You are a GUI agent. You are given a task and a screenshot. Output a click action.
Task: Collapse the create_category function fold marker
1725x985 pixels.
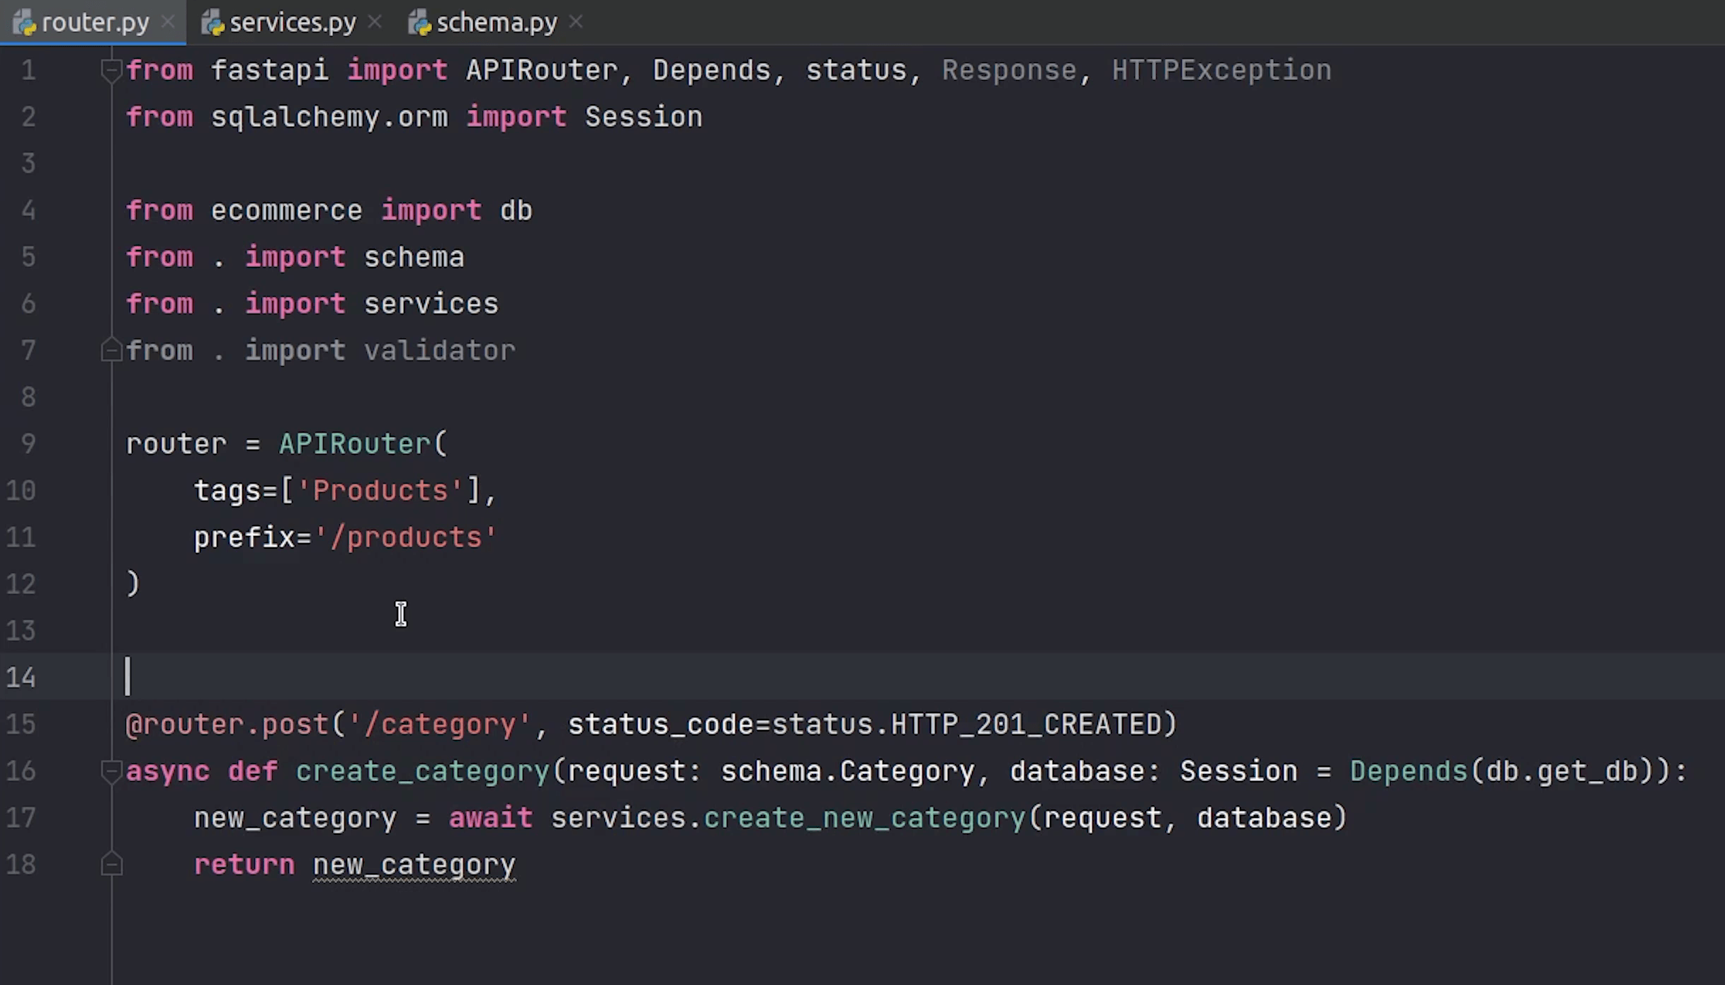coord(111,771)
